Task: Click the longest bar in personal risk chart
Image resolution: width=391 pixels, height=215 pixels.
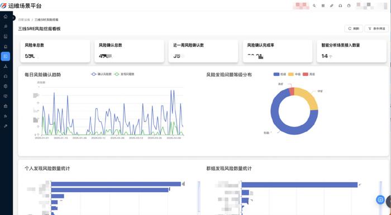Action: (x=116, y=184)
